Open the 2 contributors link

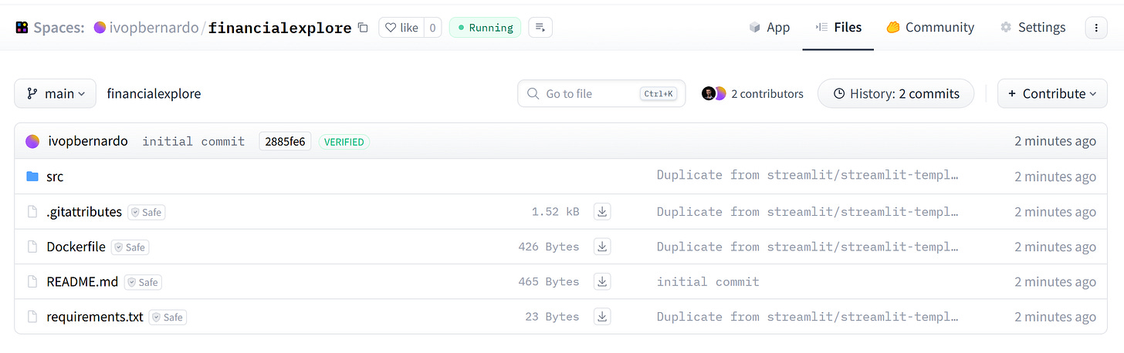767,93
